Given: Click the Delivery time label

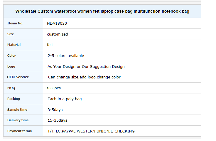Looking at the screenshot, I should [x=18, y=120].
